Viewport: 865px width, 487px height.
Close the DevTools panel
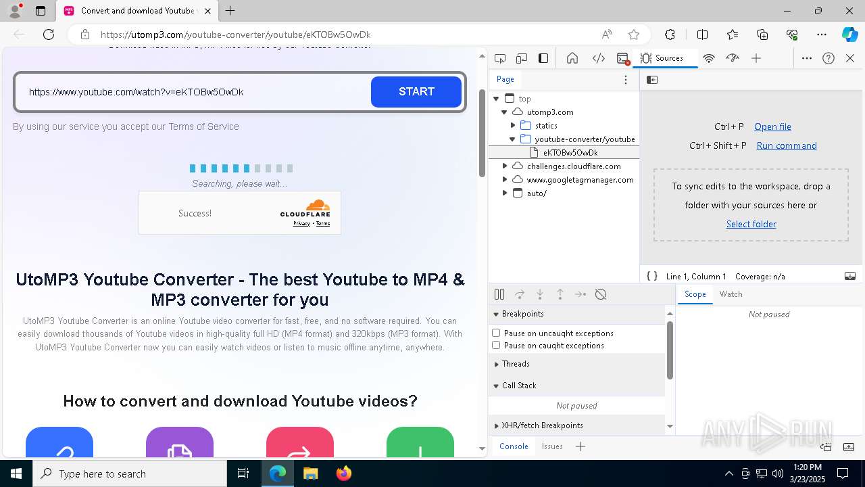point(850,58)
